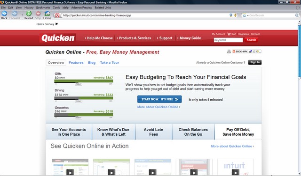301x176 pixels.
Task: Click the keyword search input field
Action: pyautogui.click(x=228, y=40)
